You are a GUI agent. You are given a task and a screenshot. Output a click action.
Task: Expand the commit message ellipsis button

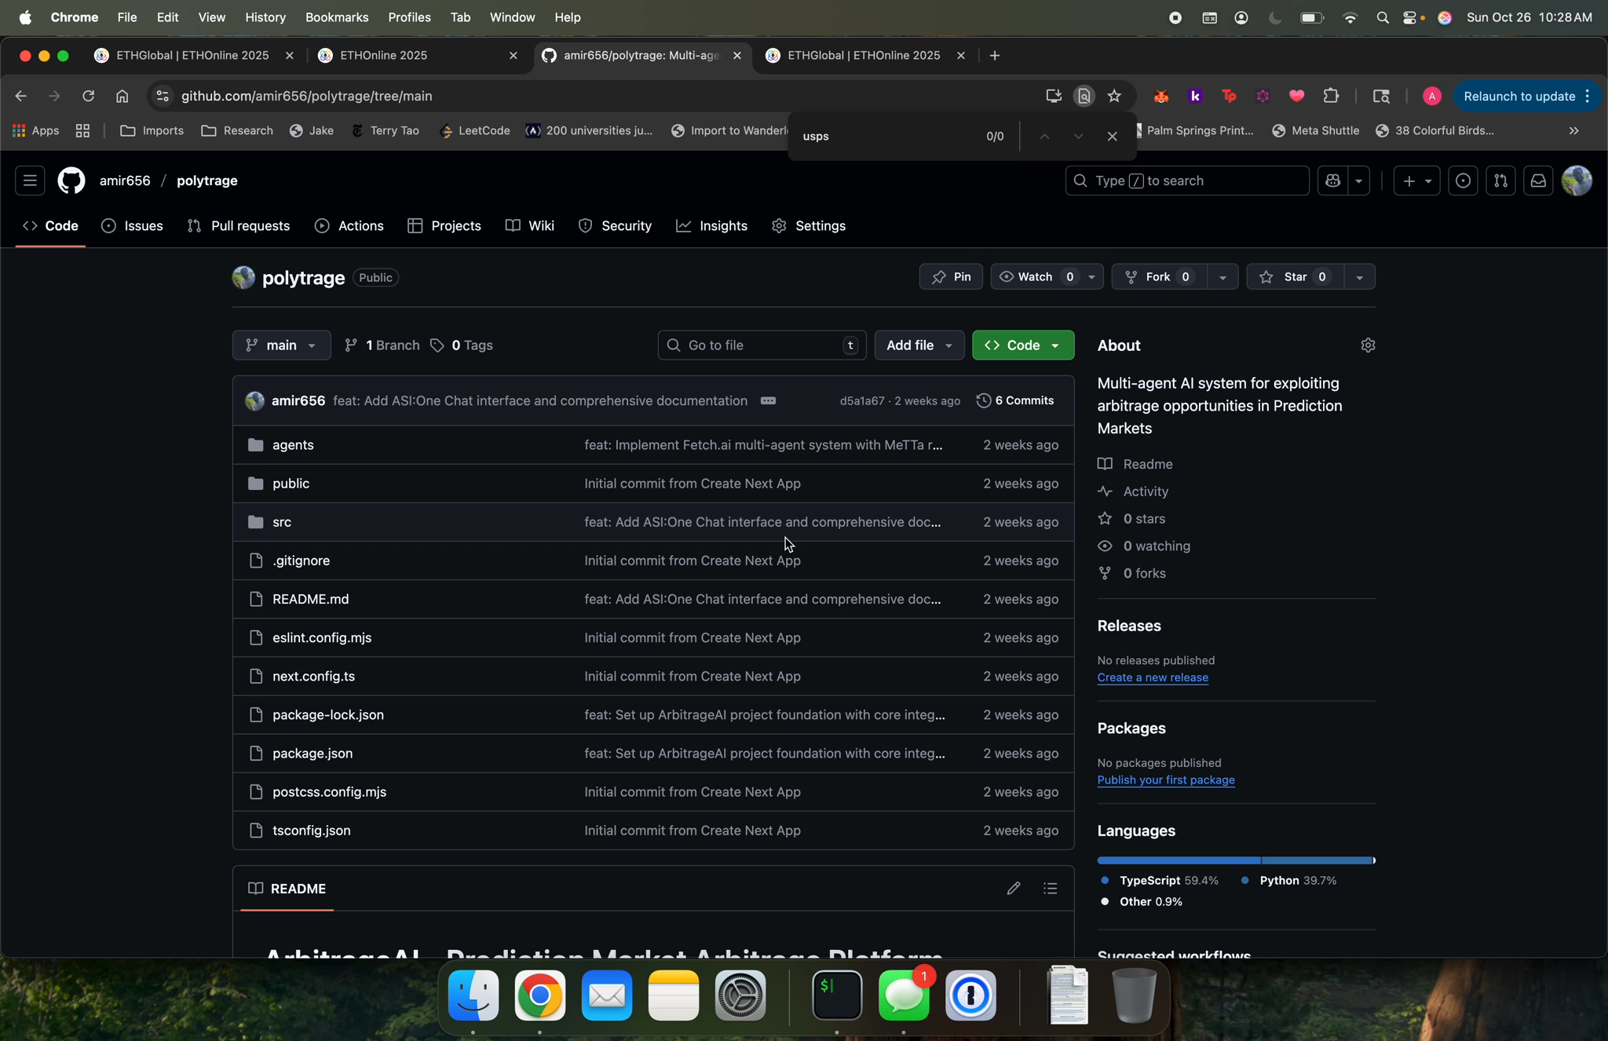pos(768,401)
